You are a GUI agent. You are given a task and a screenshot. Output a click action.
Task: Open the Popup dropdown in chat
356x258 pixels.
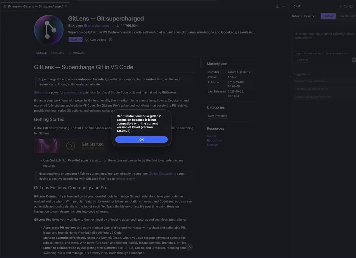[309, 16]
